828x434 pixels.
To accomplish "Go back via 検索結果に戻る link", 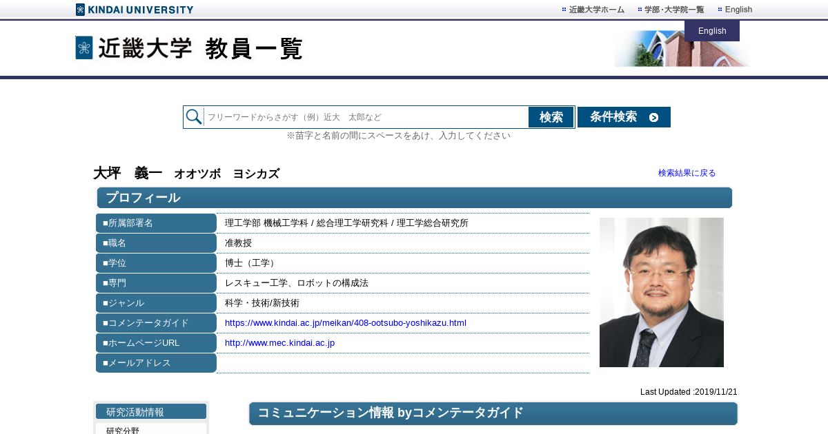I will click(687, 173).
